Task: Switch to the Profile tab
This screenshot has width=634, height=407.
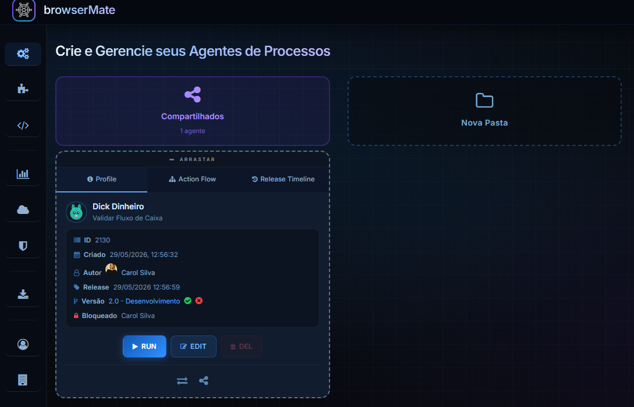Action: (x=102, y=179)
